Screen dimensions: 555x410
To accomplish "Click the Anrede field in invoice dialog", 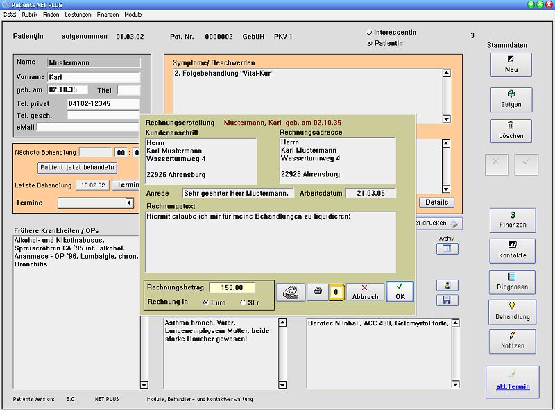I will [238, 194].
